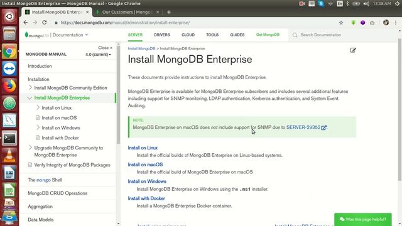Open The mongo Shell section
The height and width of the screenshot is (226, 402).
click(45, 180)
